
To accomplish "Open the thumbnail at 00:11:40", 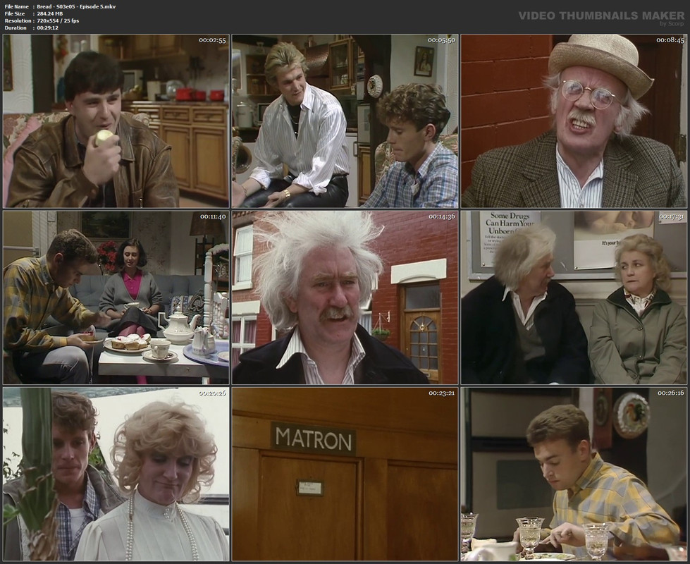I will click(116, 298).
